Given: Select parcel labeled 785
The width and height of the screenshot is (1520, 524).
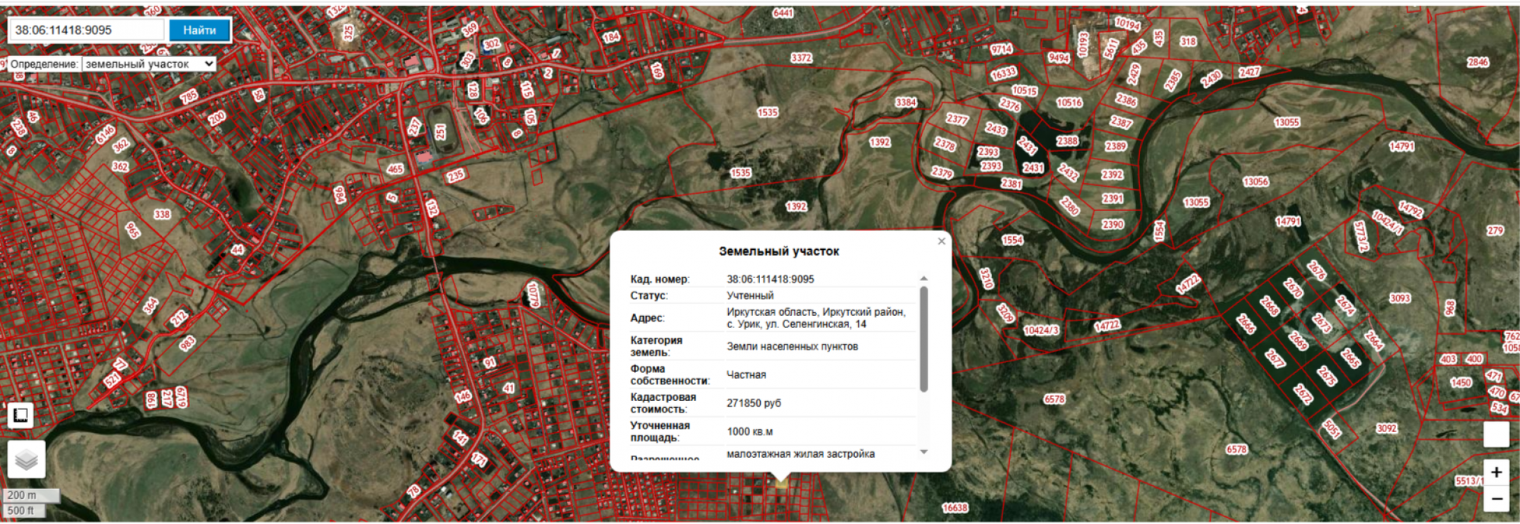Looking at the screenshot, I should (188, 96).
